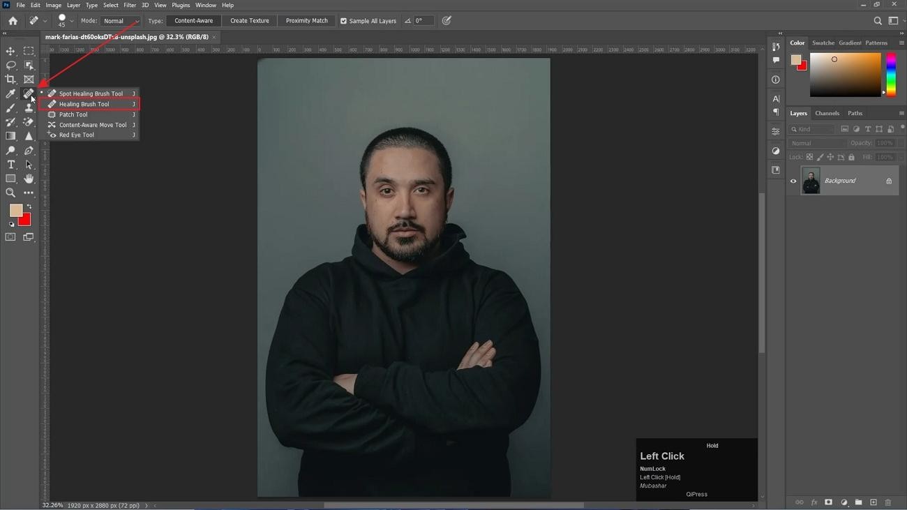The image size is (907, 510).
Task: Open Edit Toolbar three-dots icon
Action: coord(29,193)
